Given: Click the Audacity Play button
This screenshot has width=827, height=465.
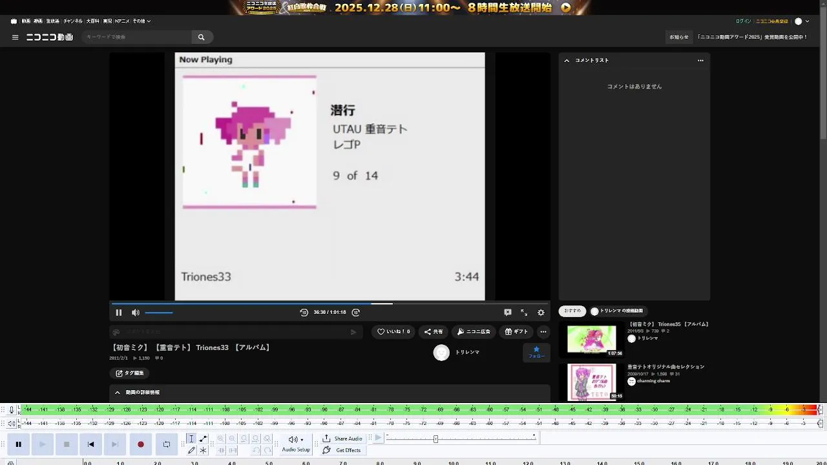Looking at the screenshot, I should 43,444.
